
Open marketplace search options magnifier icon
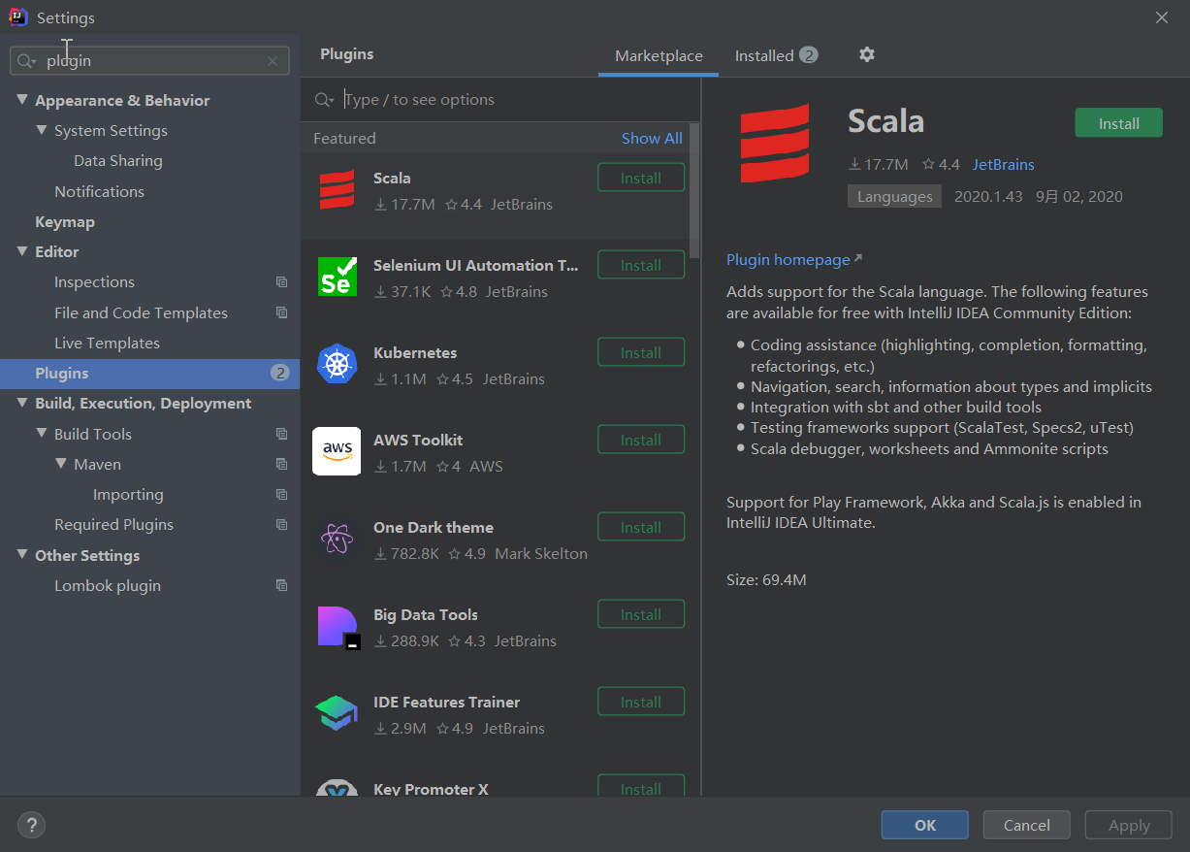coord(325,100)
